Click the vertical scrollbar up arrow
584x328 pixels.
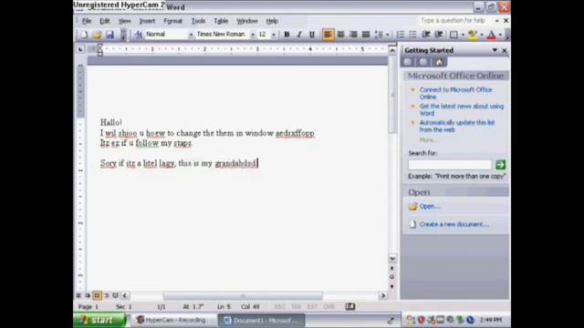(392, 50)
